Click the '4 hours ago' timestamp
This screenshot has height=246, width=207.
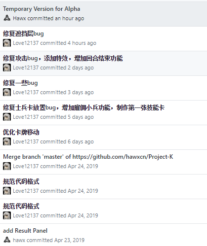(82, 43)
